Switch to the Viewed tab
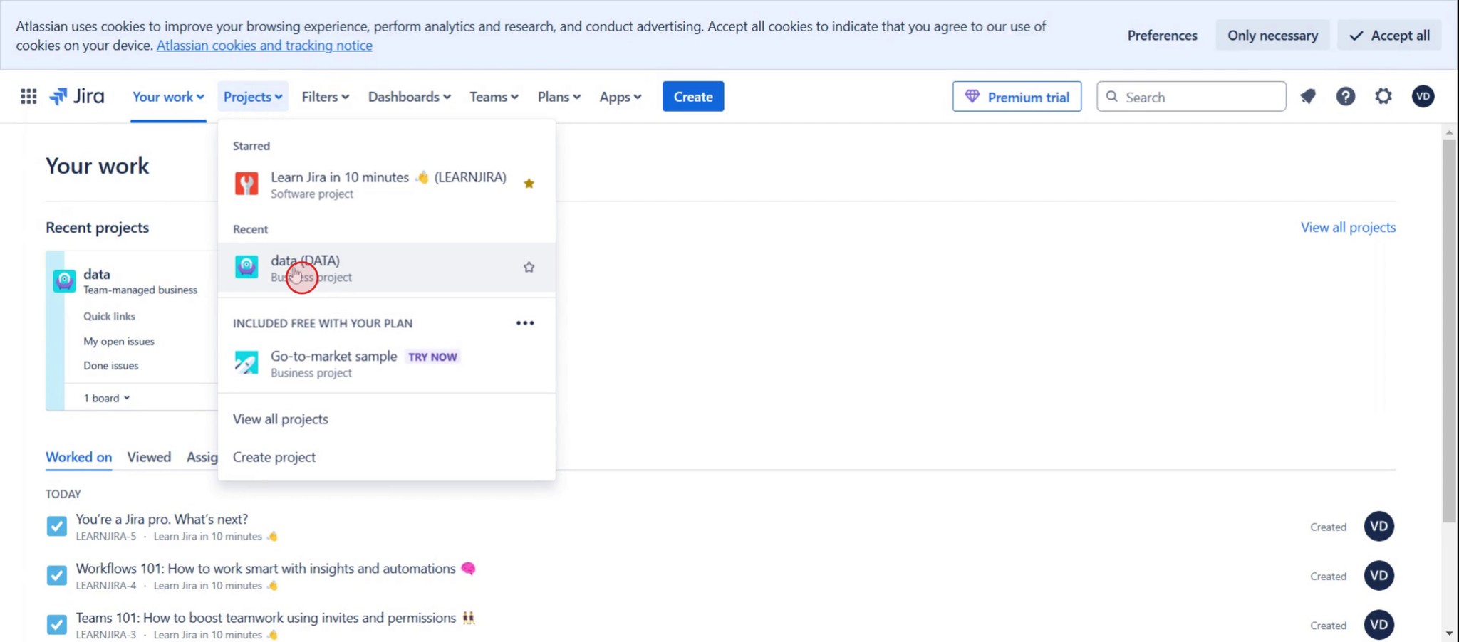The width and height of the screenshot is (1459, 642). tap(148, 456)
